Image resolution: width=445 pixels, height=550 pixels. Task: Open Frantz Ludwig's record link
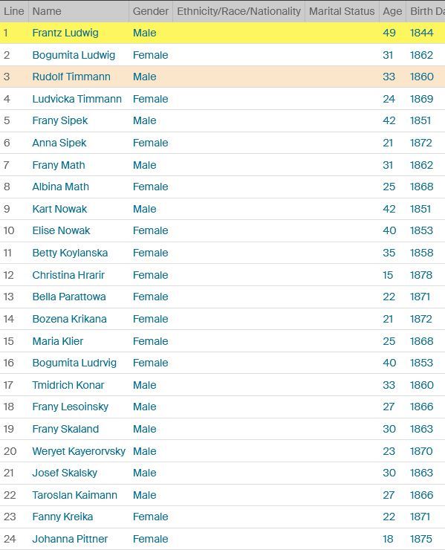pyautogui.click(x=65, y=33)
